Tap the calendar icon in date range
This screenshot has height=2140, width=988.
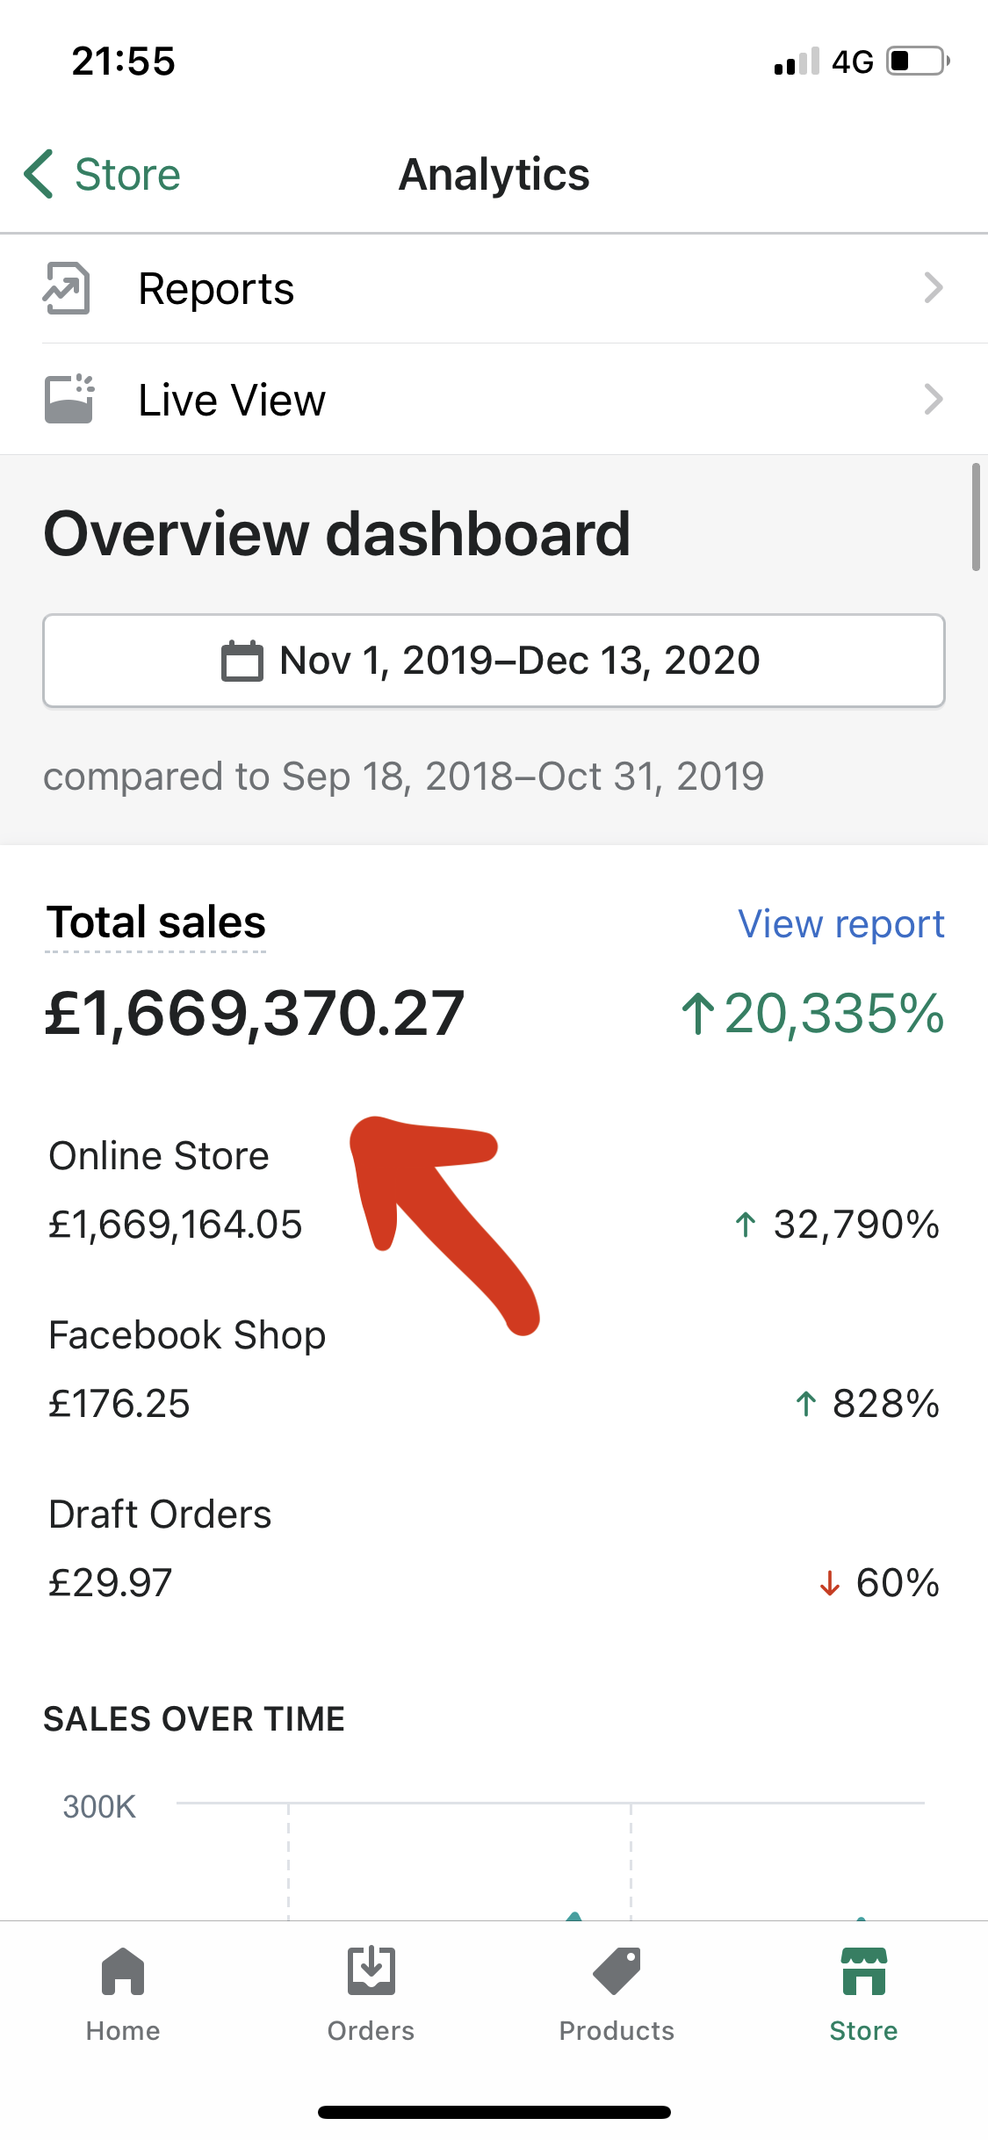[x=242, y=661]
